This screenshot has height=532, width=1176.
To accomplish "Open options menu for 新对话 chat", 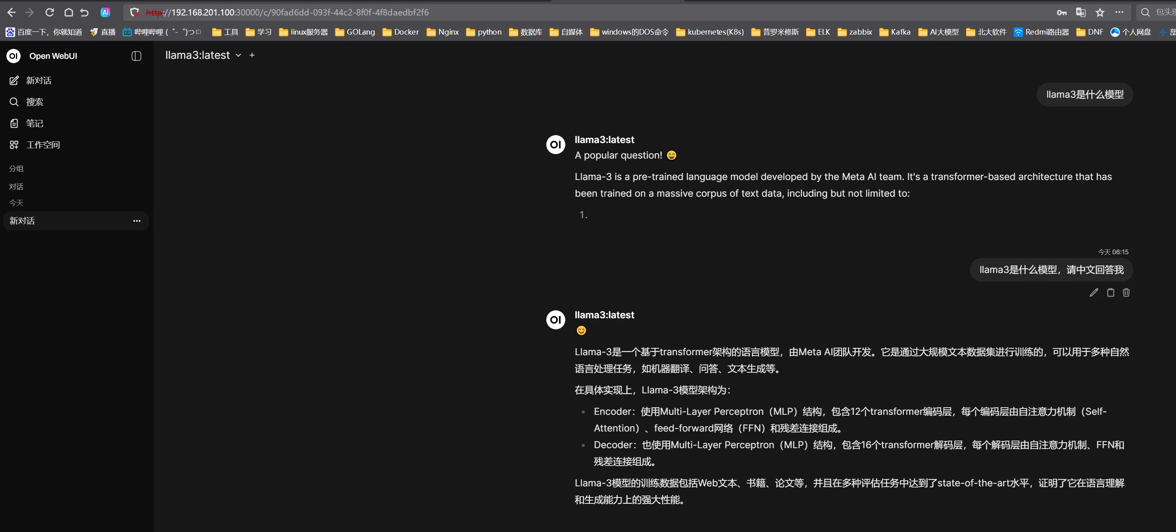I will (x=136, y=221).
